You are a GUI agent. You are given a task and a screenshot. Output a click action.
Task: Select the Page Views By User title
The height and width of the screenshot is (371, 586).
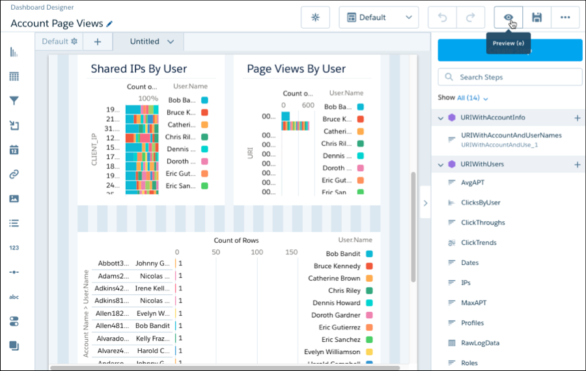[296, 69]
